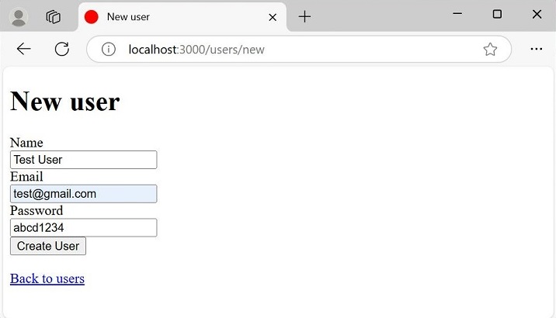556x318 pixels.
Task: Select the Password field showing abcd1234
Action: 83,228
